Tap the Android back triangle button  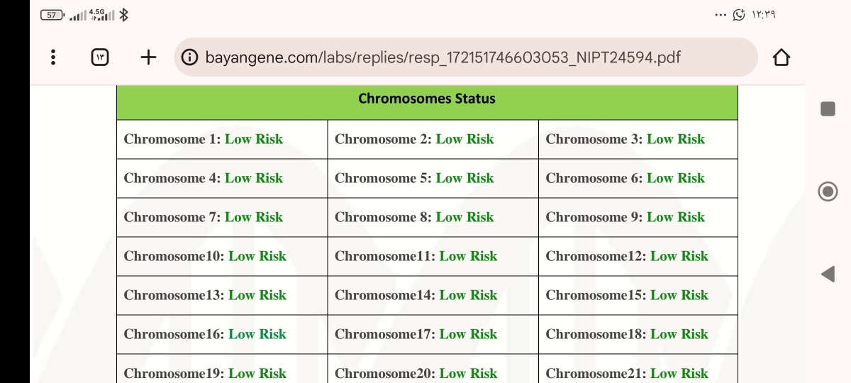click(x=828, y=274)
